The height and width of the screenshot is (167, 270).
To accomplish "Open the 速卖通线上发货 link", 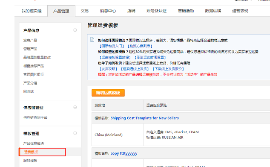I will coord(135,69).
